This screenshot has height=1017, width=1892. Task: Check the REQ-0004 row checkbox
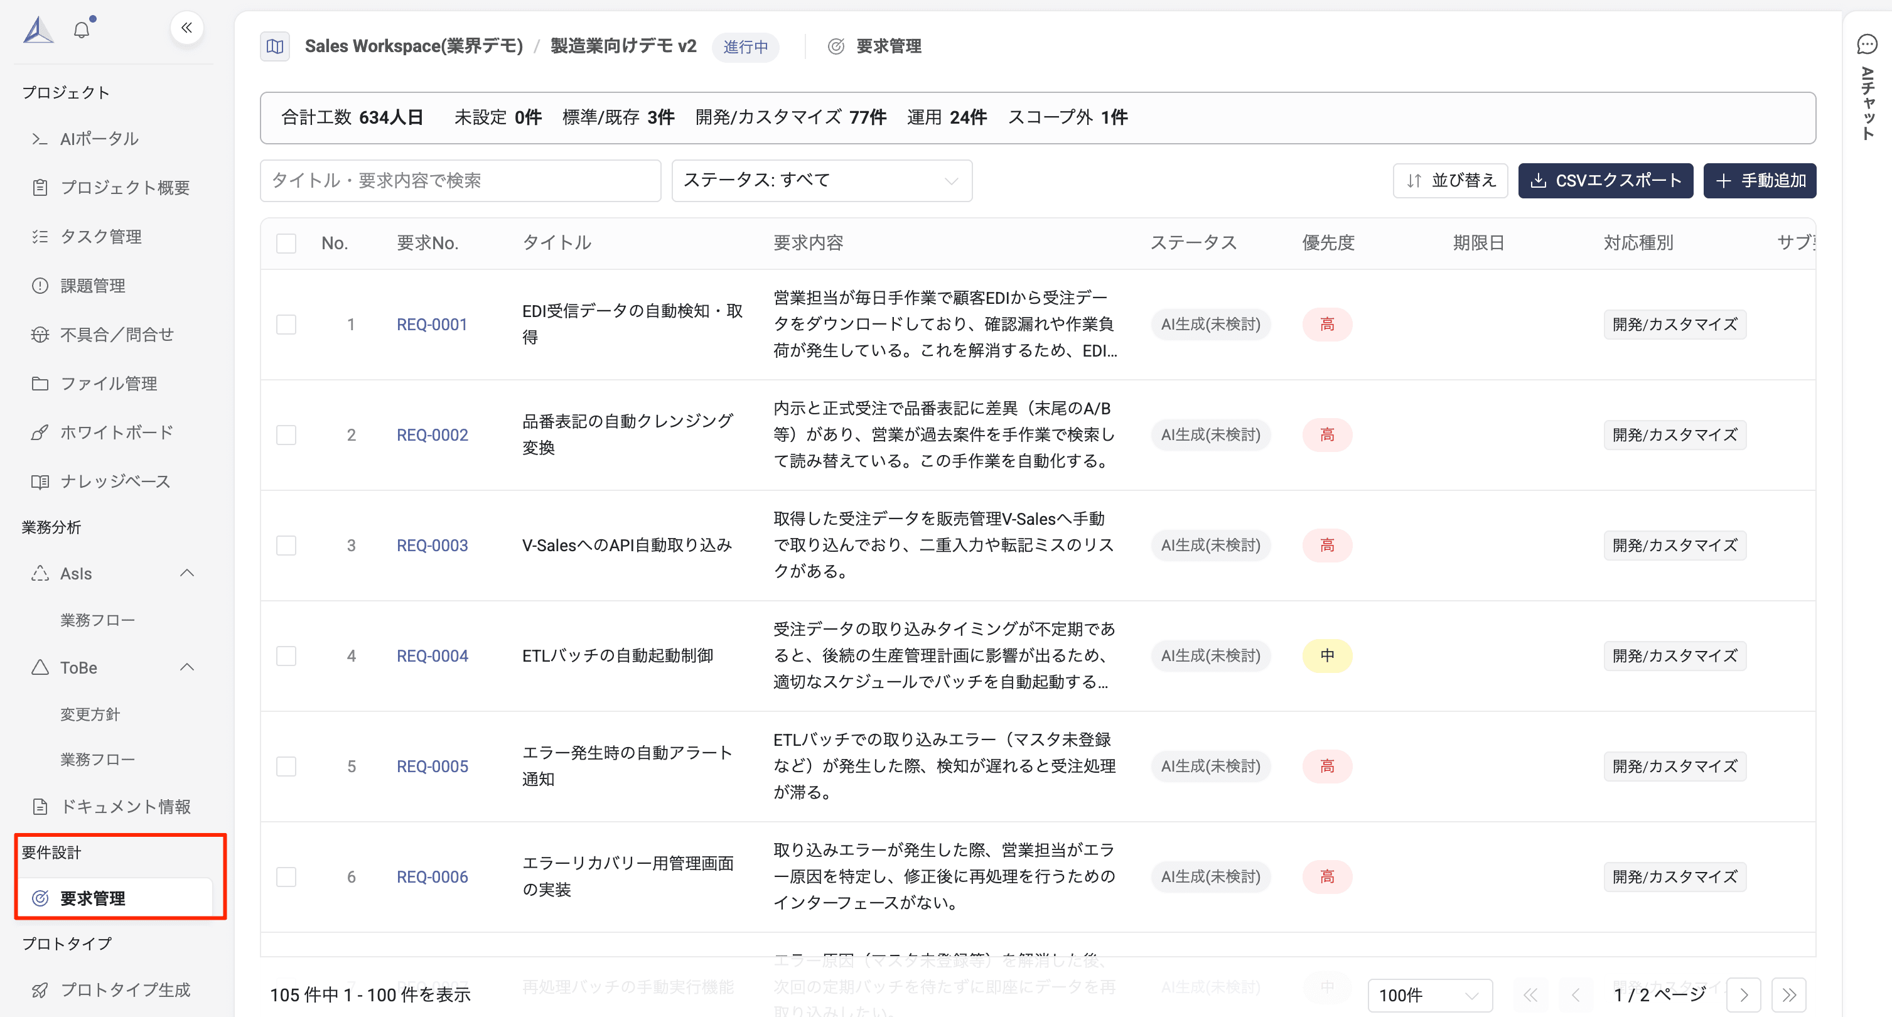286,656
